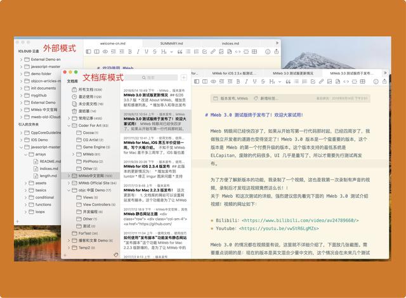Select 未分类文档 in the library sidebar
This screenshot has height=298, width=406.
[x=91, y=104]
